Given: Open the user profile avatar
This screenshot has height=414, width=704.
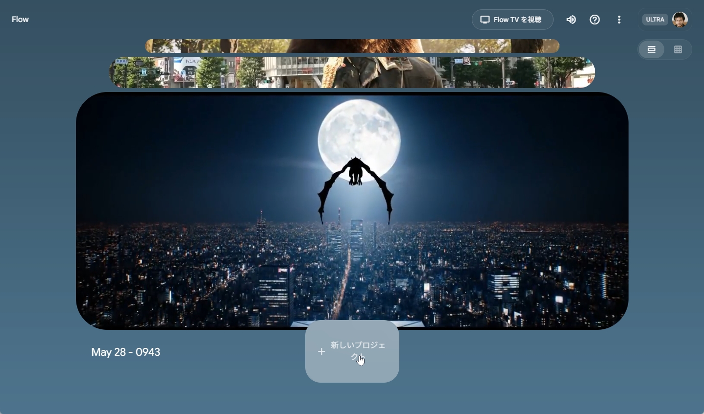Looking at the screenshot, I should click(680, 20).
